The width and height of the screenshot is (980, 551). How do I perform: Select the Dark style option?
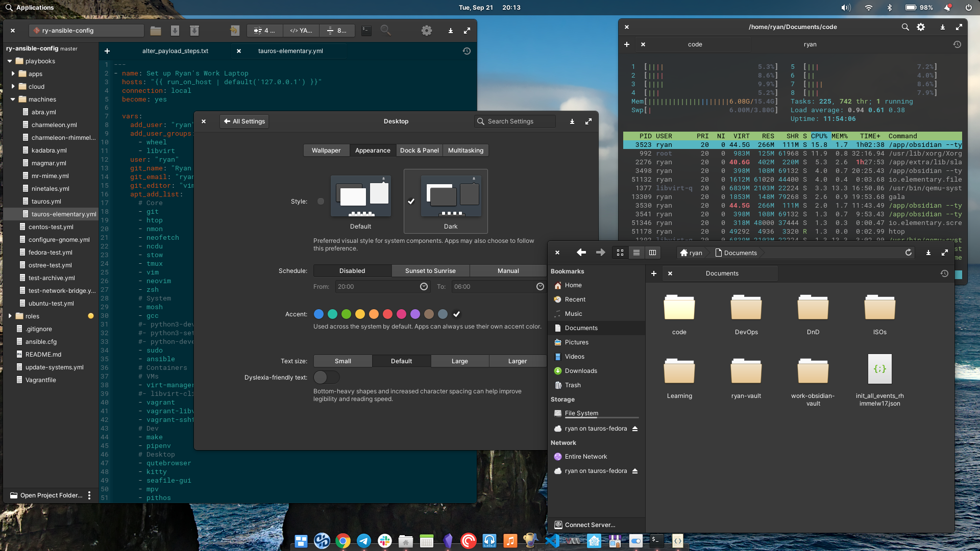pos(450,202)
